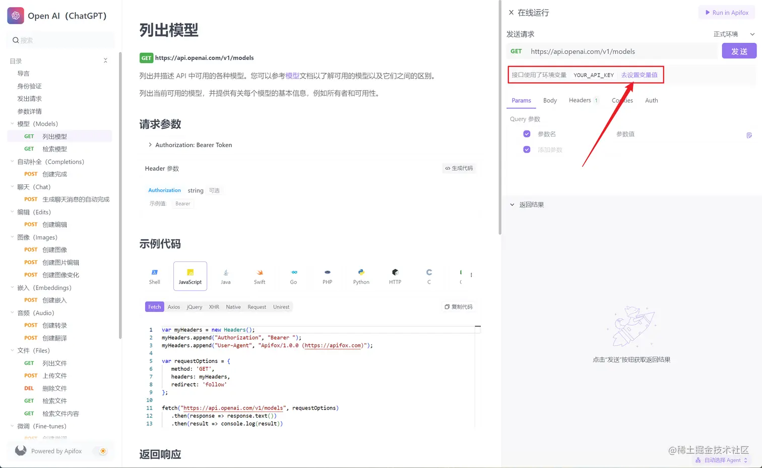Screen dimensions: 762x468
Task: Click the bulk edit icon beside 参数值
Action: point(749,135)
